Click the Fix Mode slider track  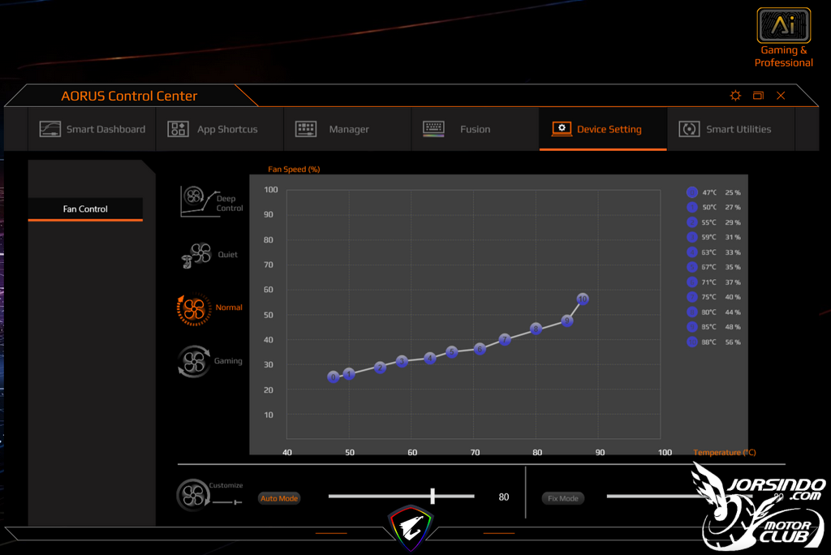click(679, 496)
